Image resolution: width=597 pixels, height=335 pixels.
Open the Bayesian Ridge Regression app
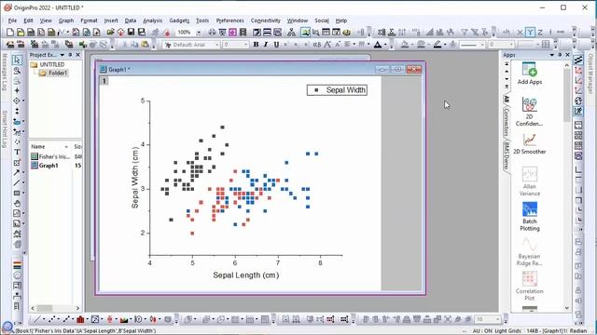pos(529,251)
